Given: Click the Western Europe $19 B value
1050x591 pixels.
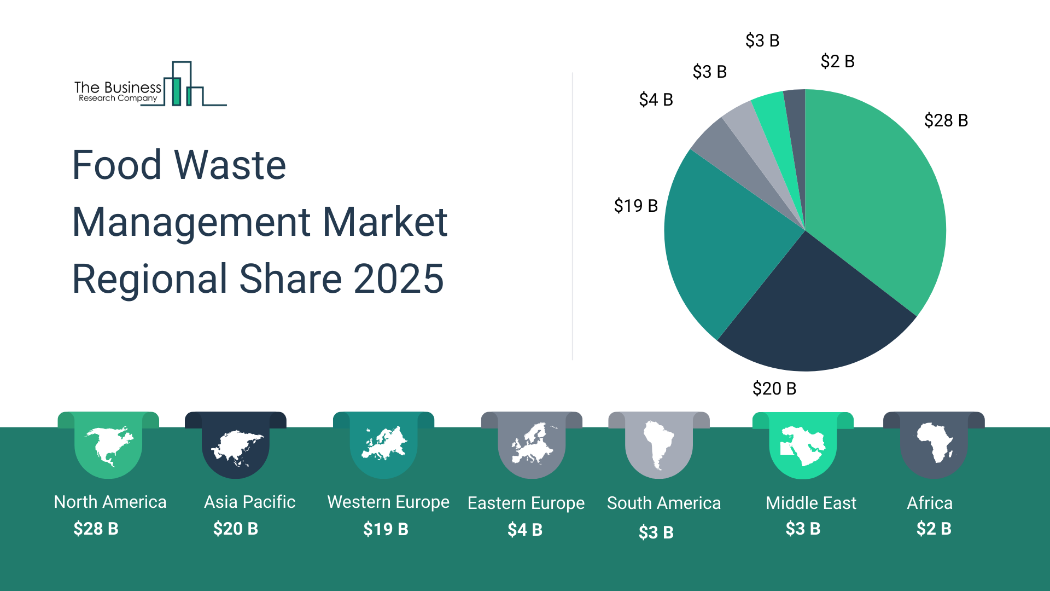Looking at the screenshot, I should click(386, 529).
